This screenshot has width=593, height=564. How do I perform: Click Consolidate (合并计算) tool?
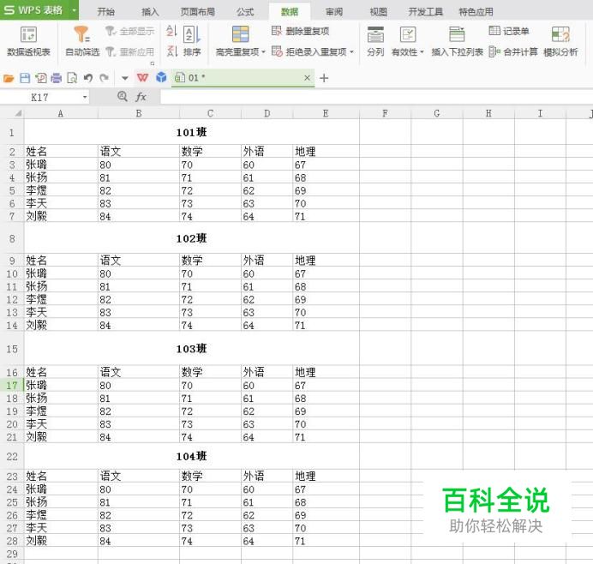click(x=513, y=51)
